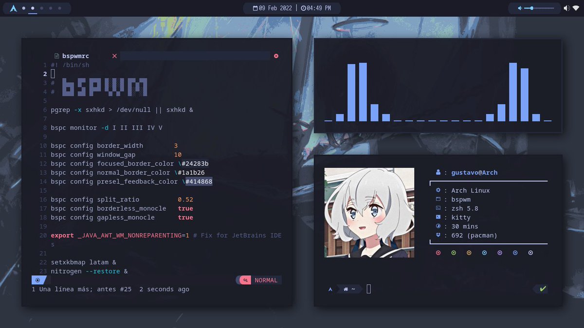Viewport: 584px width, 328px height.
Task: Click the nitrogen --restore & line
Action: (89, 271)
